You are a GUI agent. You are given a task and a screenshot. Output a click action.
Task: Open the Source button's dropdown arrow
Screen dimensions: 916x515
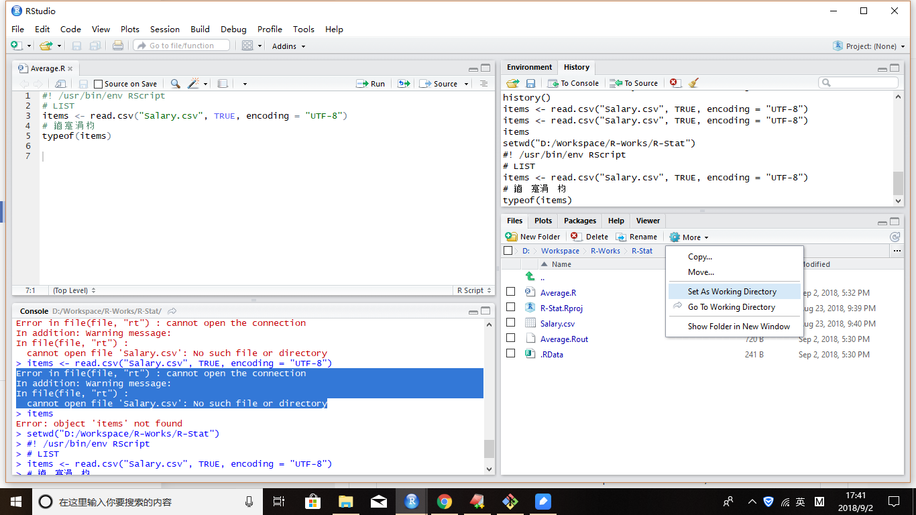[x=464, y=84]
